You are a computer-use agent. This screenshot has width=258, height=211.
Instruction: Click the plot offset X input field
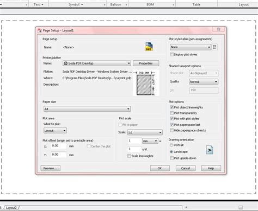click(x=59, y=146)
